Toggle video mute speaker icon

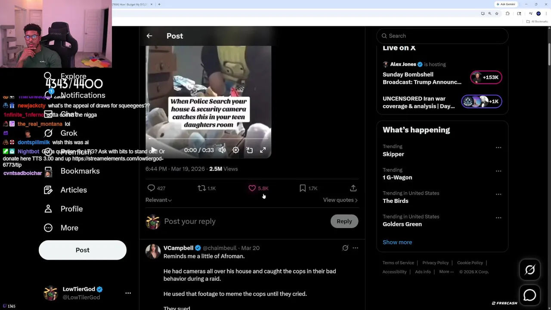coord(222,150)
